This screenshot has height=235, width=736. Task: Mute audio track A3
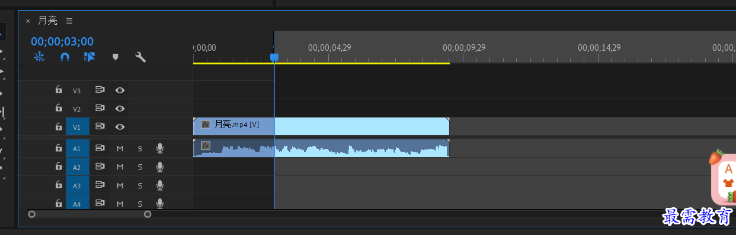(x=120, y=185)
